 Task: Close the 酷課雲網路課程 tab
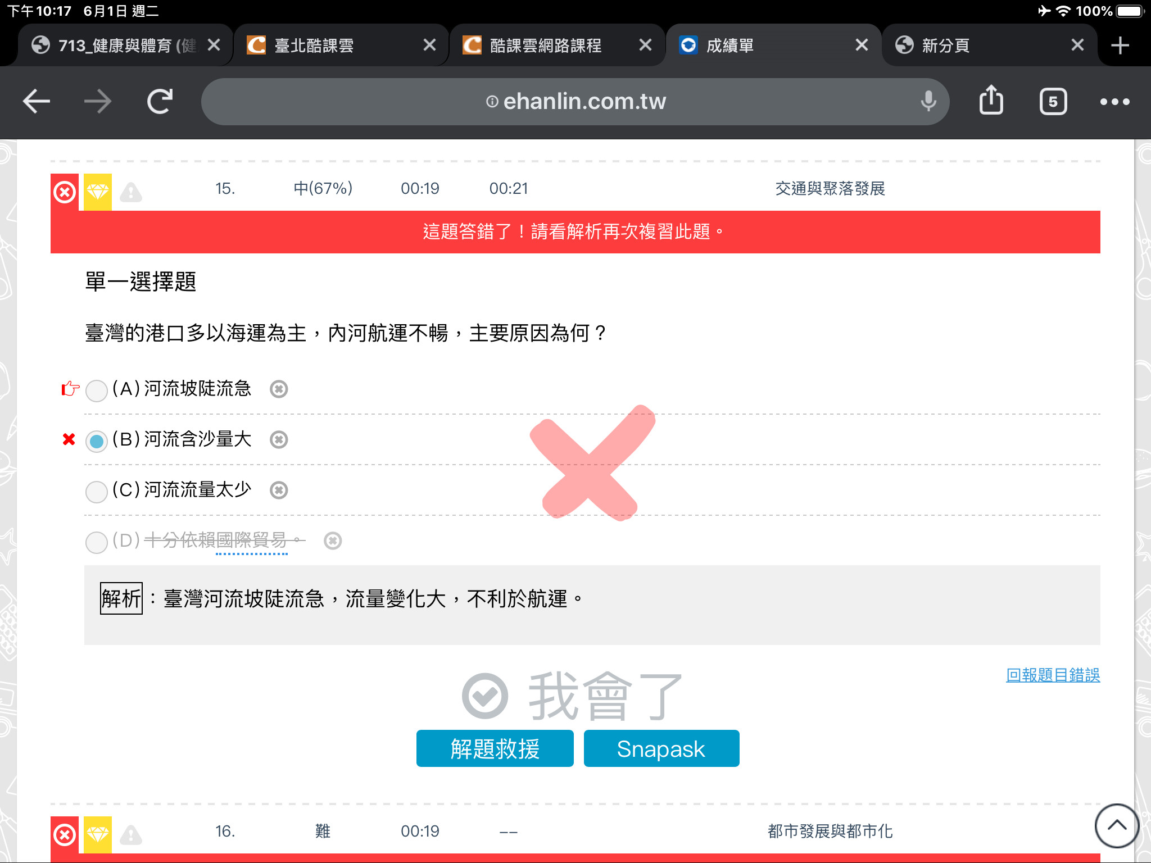645,45
